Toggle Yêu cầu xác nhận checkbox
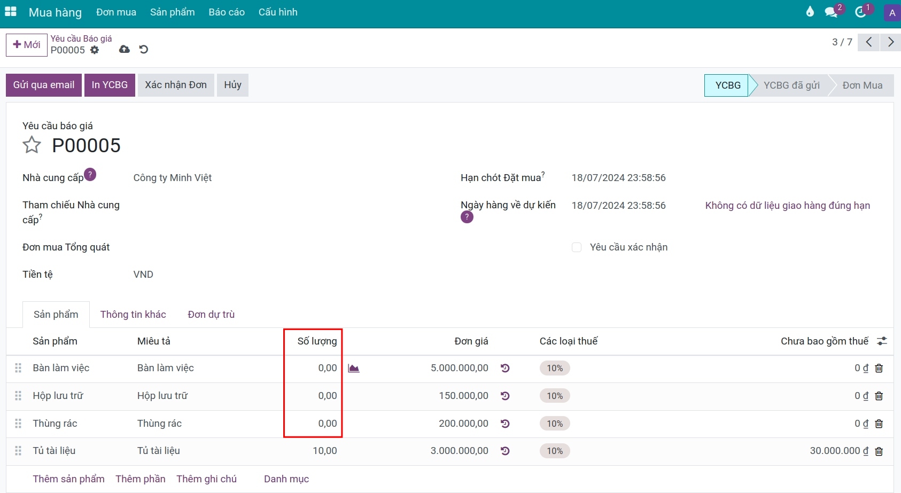901x493 pixels. pyautogui.click(x=577, y=247)
